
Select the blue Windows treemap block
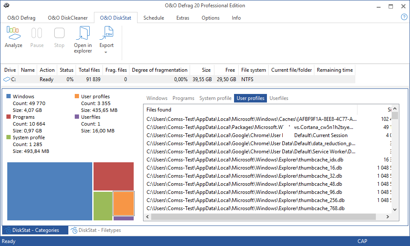pyautogui.click(x=50, y=191)
